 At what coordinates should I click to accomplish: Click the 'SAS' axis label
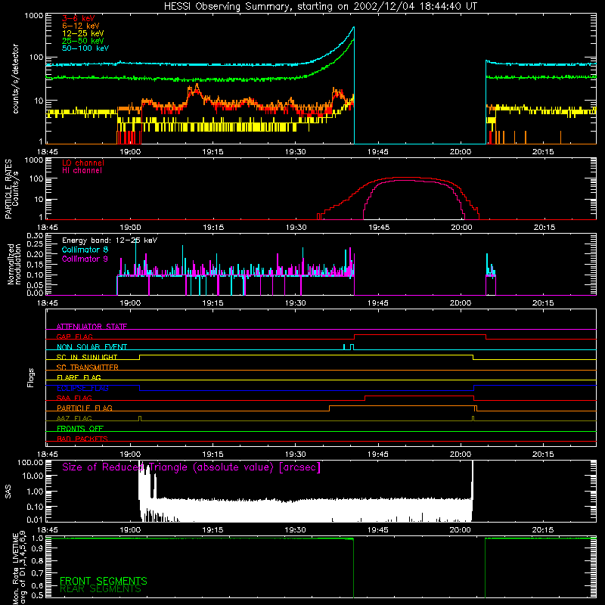[x=8, y=492]
